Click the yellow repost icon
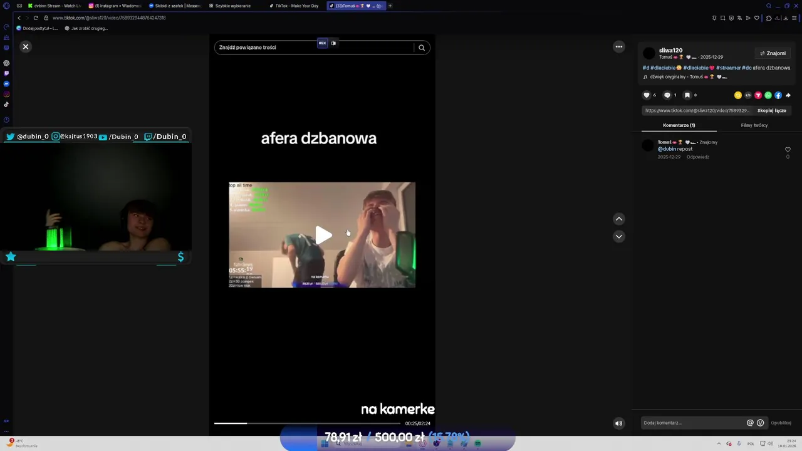 [x=738, y=95]
